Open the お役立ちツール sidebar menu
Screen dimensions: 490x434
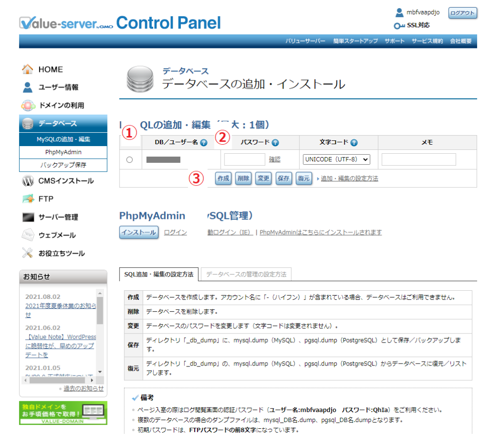[62, 253]
